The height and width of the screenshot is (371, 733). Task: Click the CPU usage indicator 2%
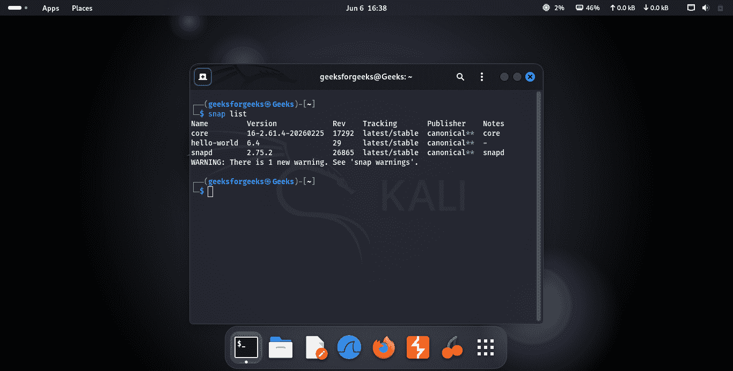554,8
